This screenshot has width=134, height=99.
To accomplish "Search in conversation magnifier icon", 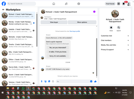I will (119, 27).
